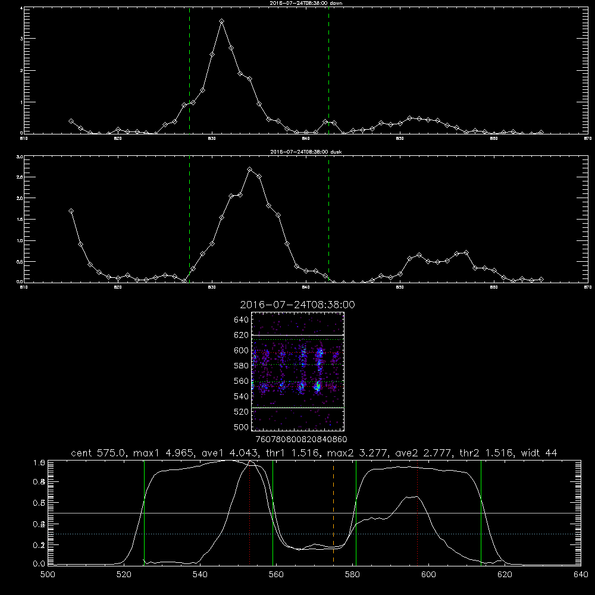This screenshot has height=595, width=595.
Task: Click the dusk plot y-axis label '1.5'
Action: [20, 220]
